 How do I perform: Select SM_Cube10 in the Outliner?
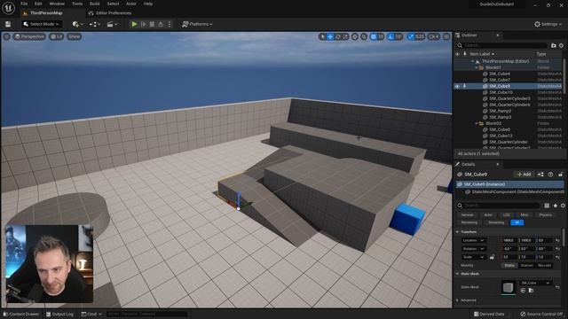(501, 92)
